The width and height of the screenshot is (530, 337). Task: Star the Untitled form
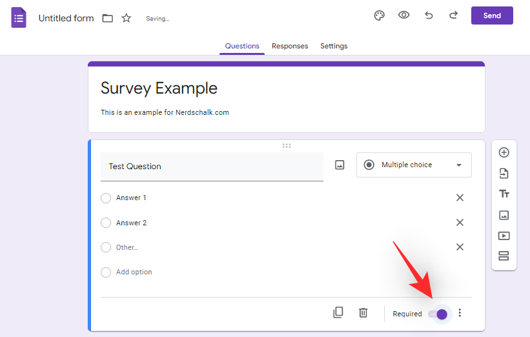(127, 18)
